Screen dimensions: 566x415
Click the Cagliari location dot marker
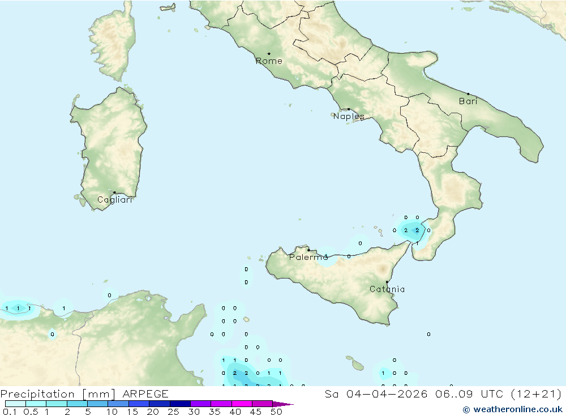[x=114, y=192]
